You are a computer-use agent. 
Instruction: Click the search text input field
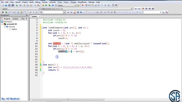53,12
